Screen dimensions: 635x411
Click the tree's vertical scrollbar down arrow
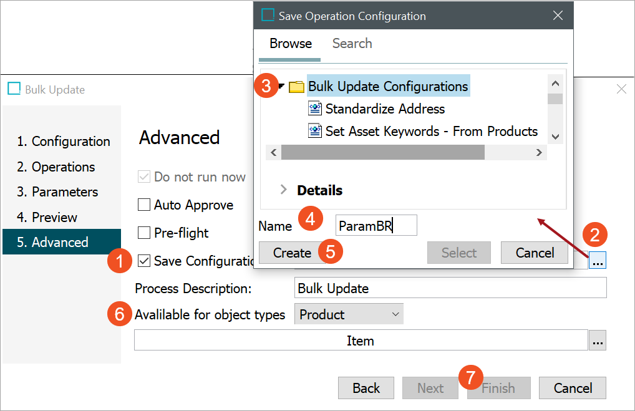click(555, 137)
